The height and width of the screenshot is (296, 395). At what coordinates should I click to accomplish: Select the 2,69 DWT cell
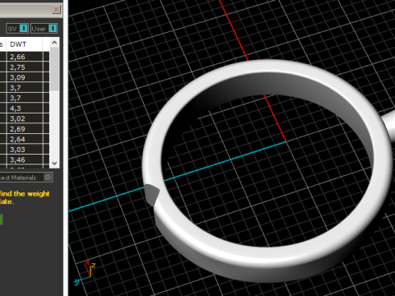pyautogui.click(x=25, y=129)
